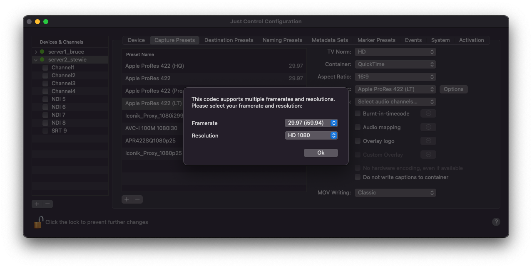Collapse server2_stewie tree node

pos(36,60)
